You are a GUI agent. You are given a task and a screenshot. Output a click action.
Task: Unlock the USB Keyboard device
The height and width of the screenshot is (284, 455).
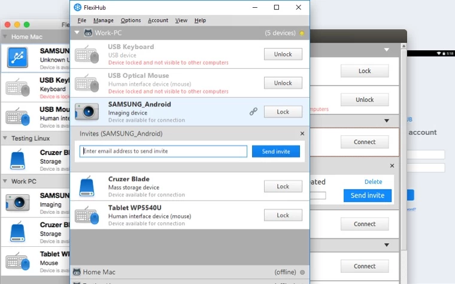click(283, 55)
